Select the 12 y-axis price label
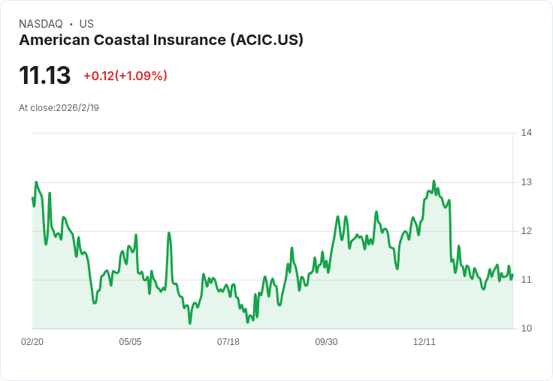553x381 pixels. tap(527, 231)
